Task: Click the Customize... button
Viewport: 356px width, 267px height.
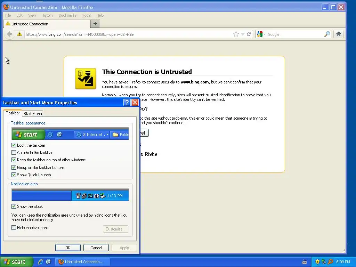Action: (115, 229)
